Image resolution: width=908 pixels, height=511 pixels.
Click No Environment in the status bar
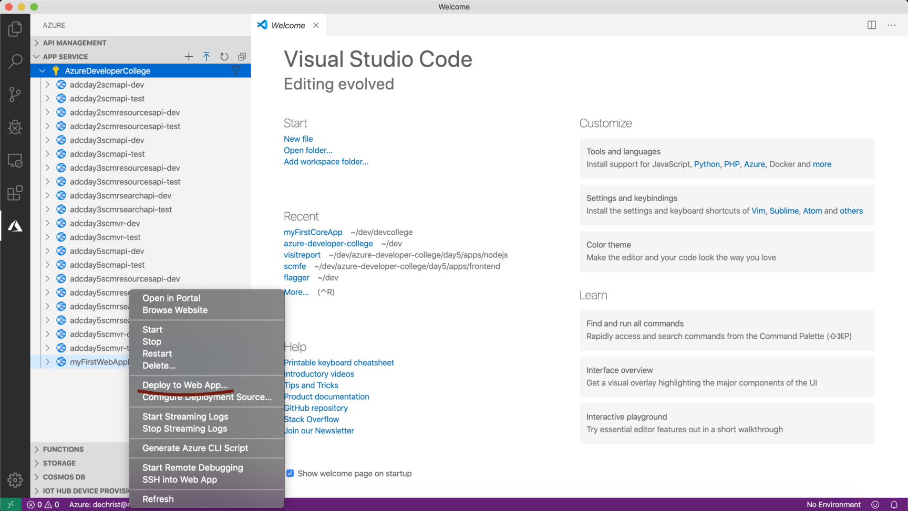(833, 504)
